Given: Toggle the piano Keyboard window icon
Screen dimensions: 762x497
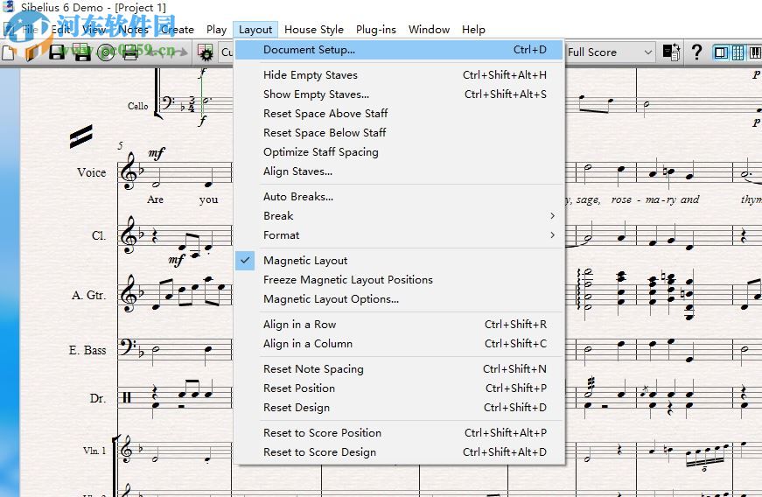Looking at the screenshot, I should click(x=755, y=52).
